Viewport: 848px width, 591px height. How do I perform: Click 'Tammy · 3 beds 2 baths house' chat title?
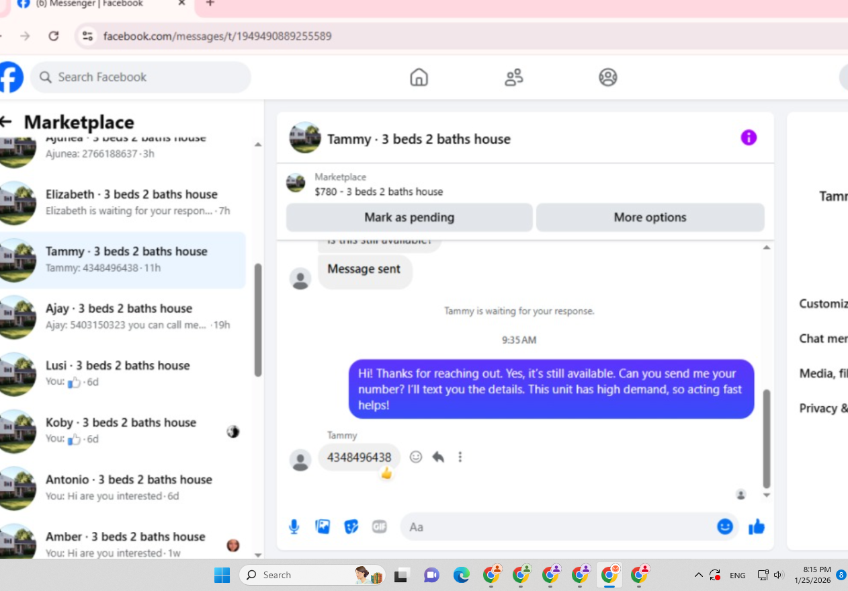[x=419, y=139]
